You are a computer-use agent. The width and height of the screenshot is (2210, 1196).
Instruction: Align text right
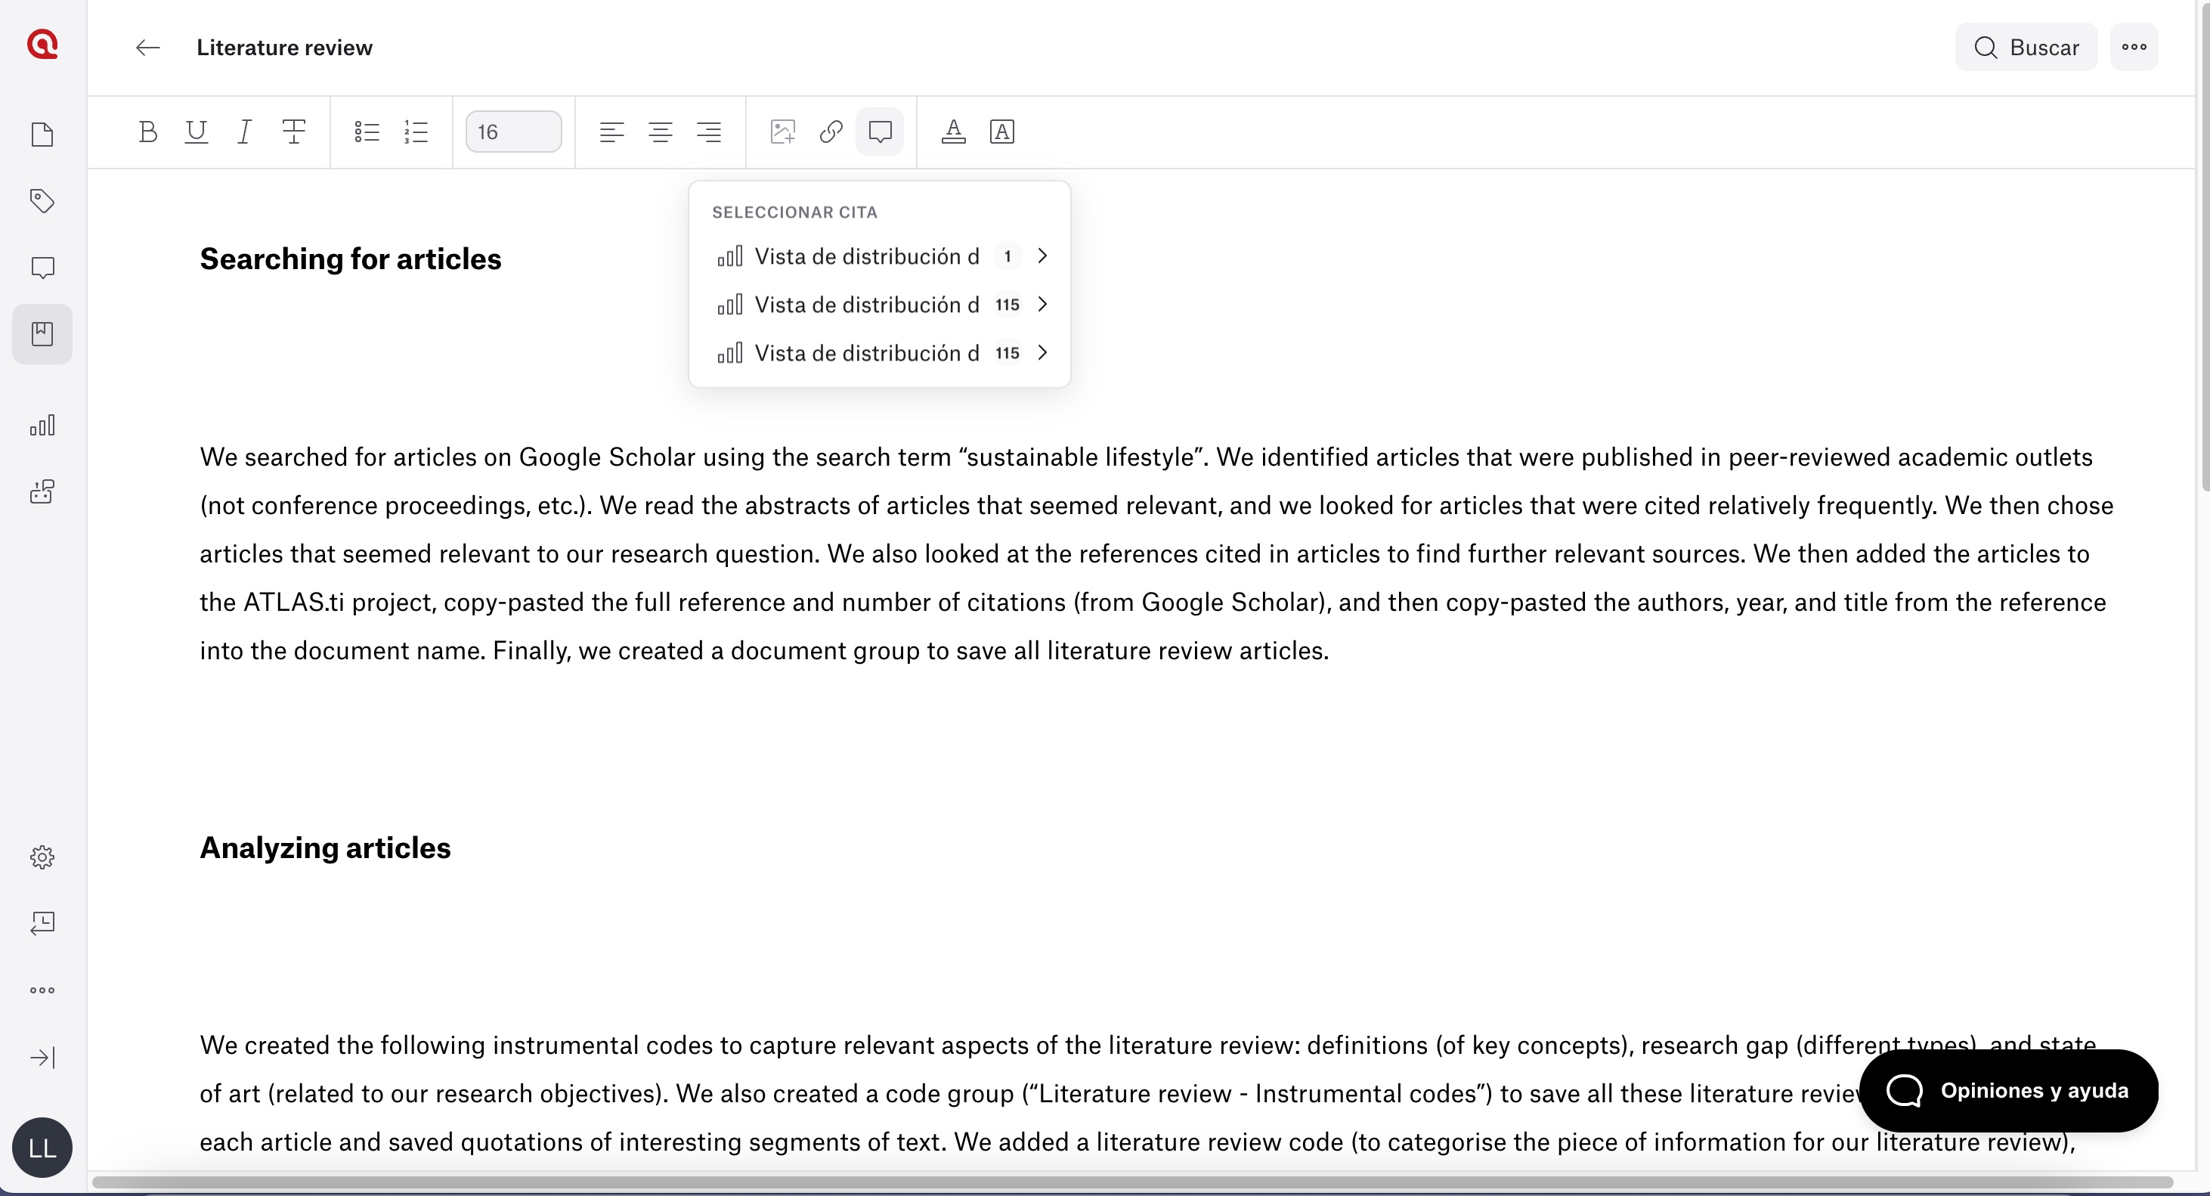click(709, 132)
